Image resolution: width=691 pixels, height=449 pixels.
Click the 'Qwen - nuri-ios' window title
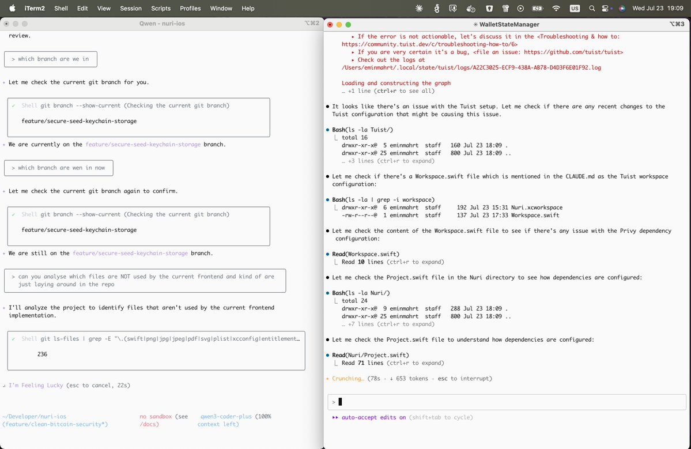[162, 24]
